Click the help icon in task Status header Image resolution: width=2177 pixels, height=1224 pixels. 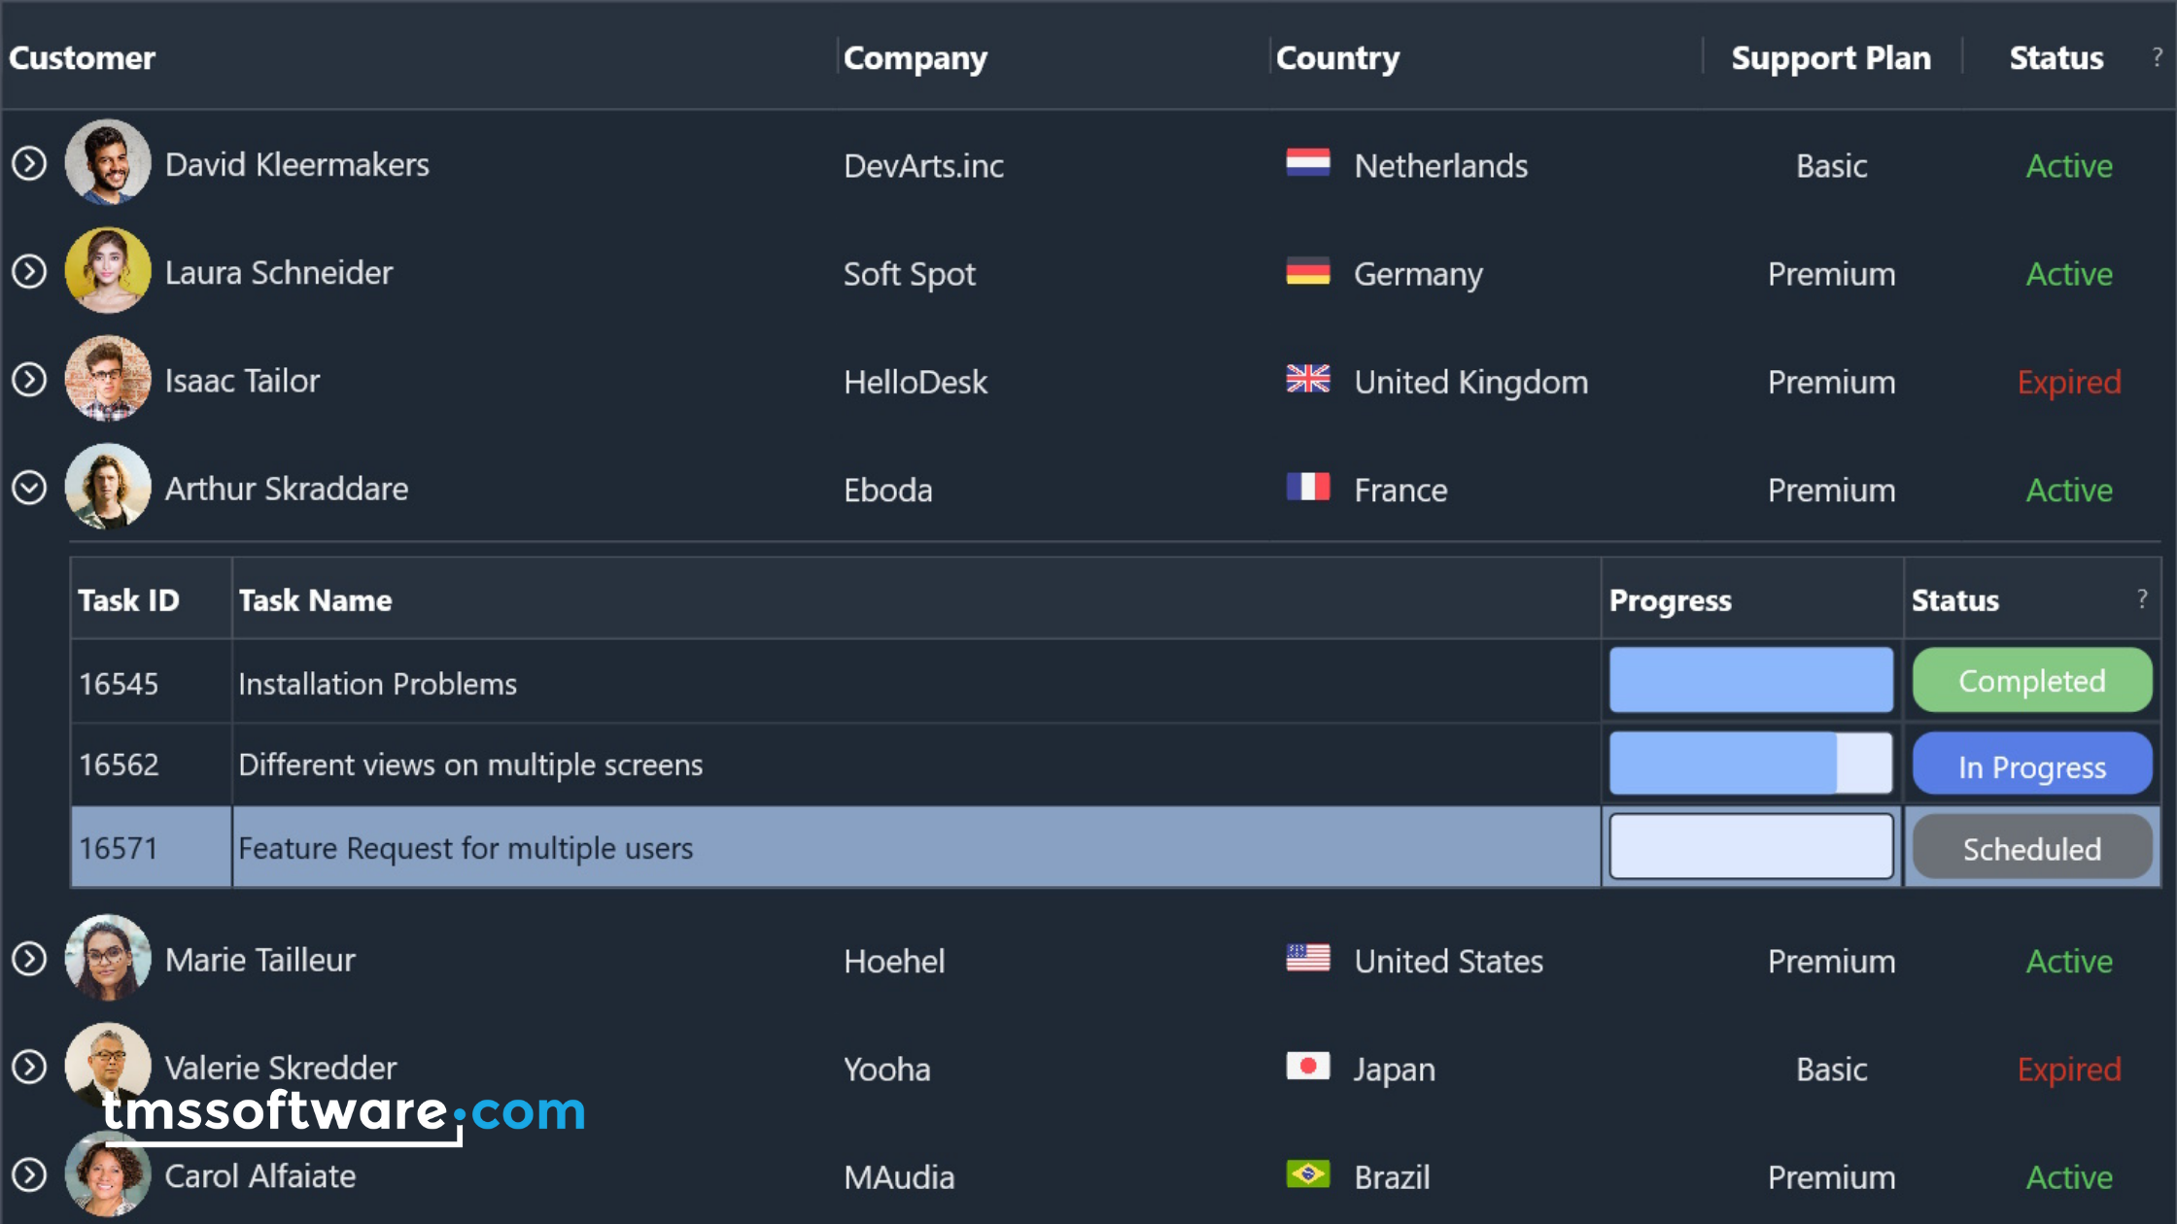(x=2142, y=598)
